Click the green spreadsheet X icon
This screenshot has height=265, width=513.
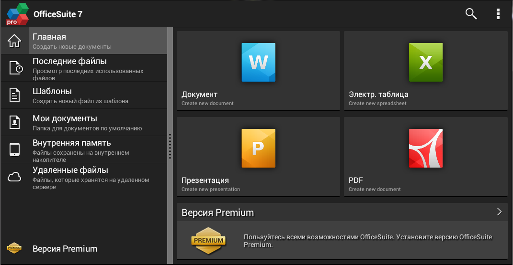point(425,62)
